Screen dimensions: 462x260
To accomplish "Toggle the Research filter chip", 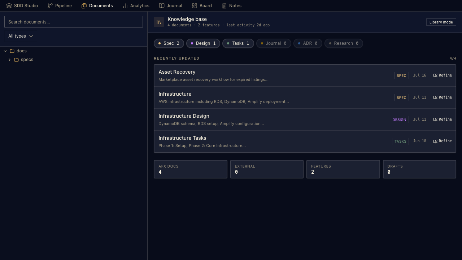I will (344, 43).
